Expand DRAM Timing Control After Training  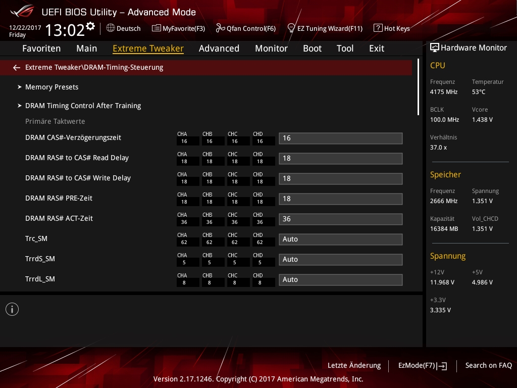[x=83, y=106]
